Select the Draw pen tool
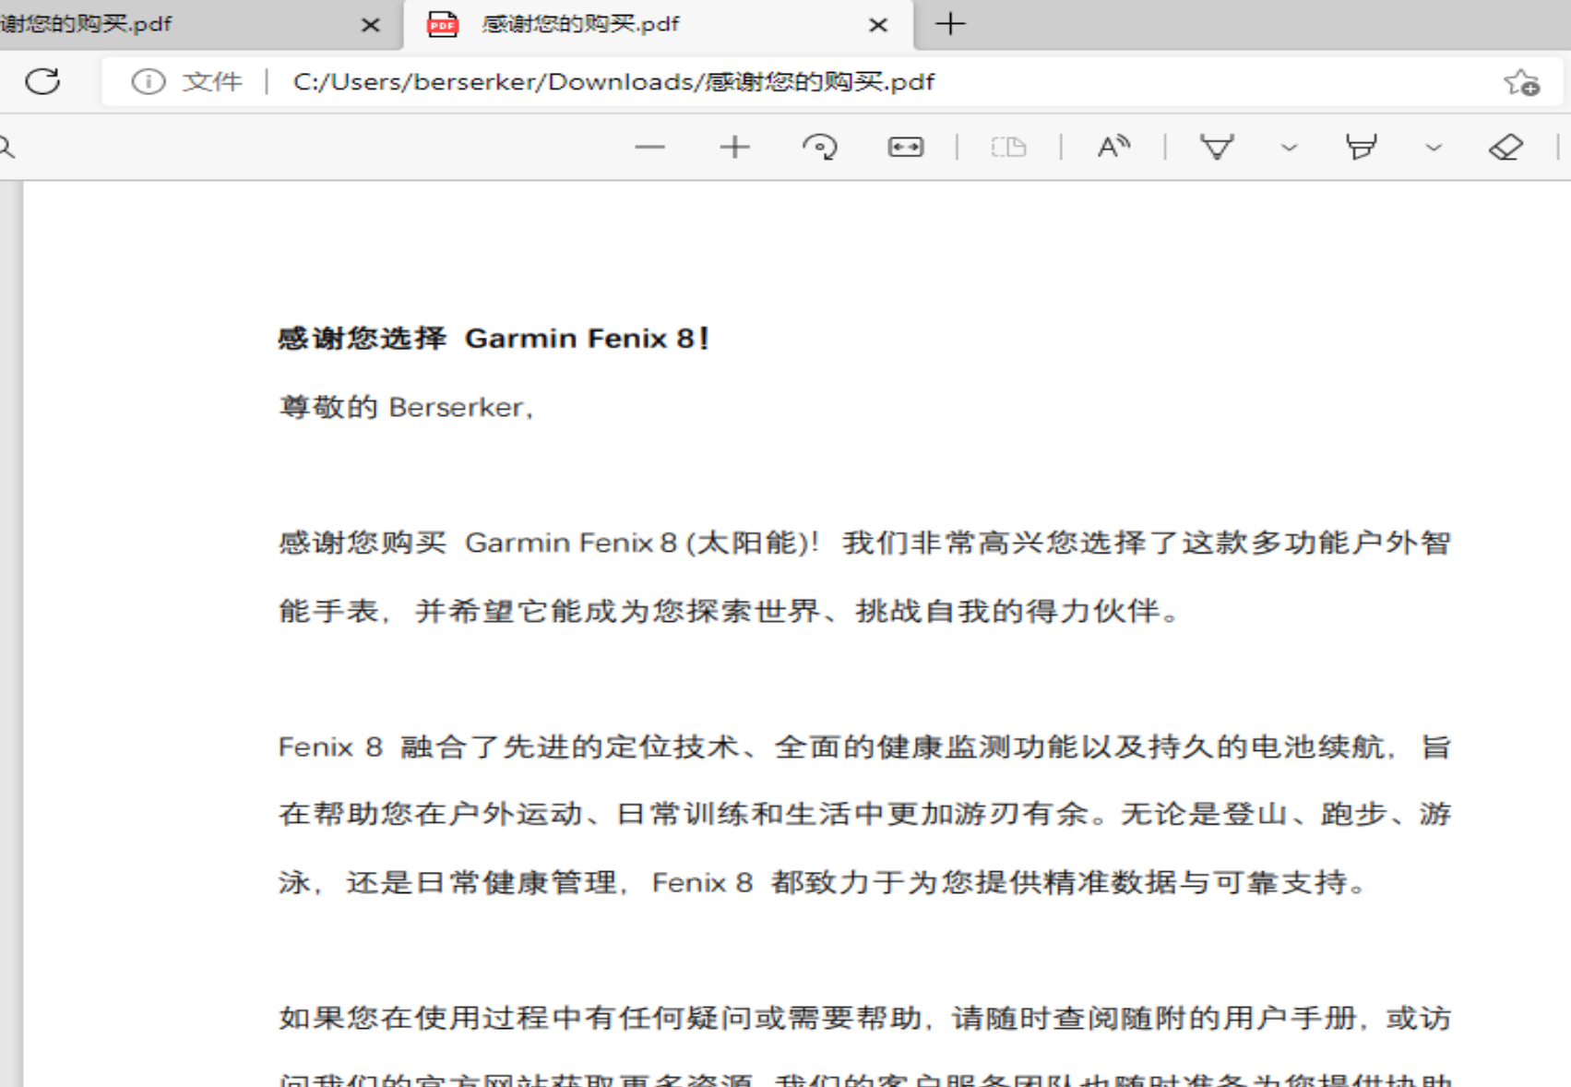Image resolution: width=1571 pixels, height=1087 pixels. pyautogui.click(x=1217, y=147)
